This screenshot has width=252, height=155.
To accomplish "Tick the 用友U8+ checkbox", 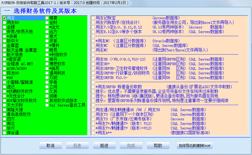I will (93, 64).
